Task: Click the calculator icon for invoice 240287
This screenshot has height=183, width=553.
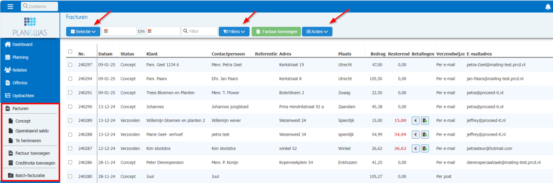Action: coord(425,149)
